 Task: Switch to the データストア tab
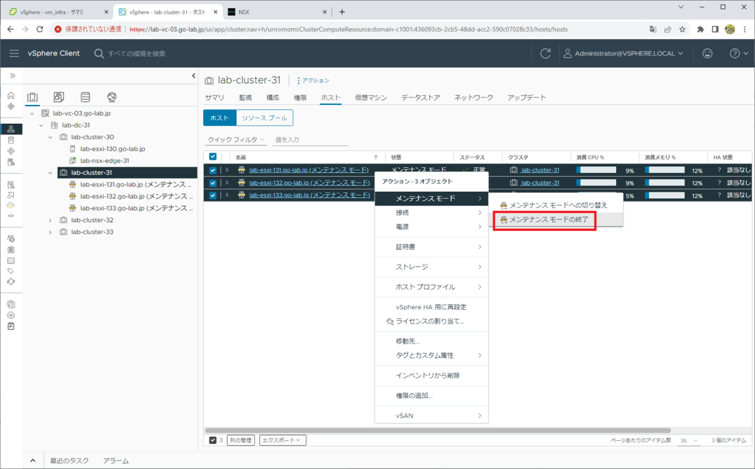point(420,97)
